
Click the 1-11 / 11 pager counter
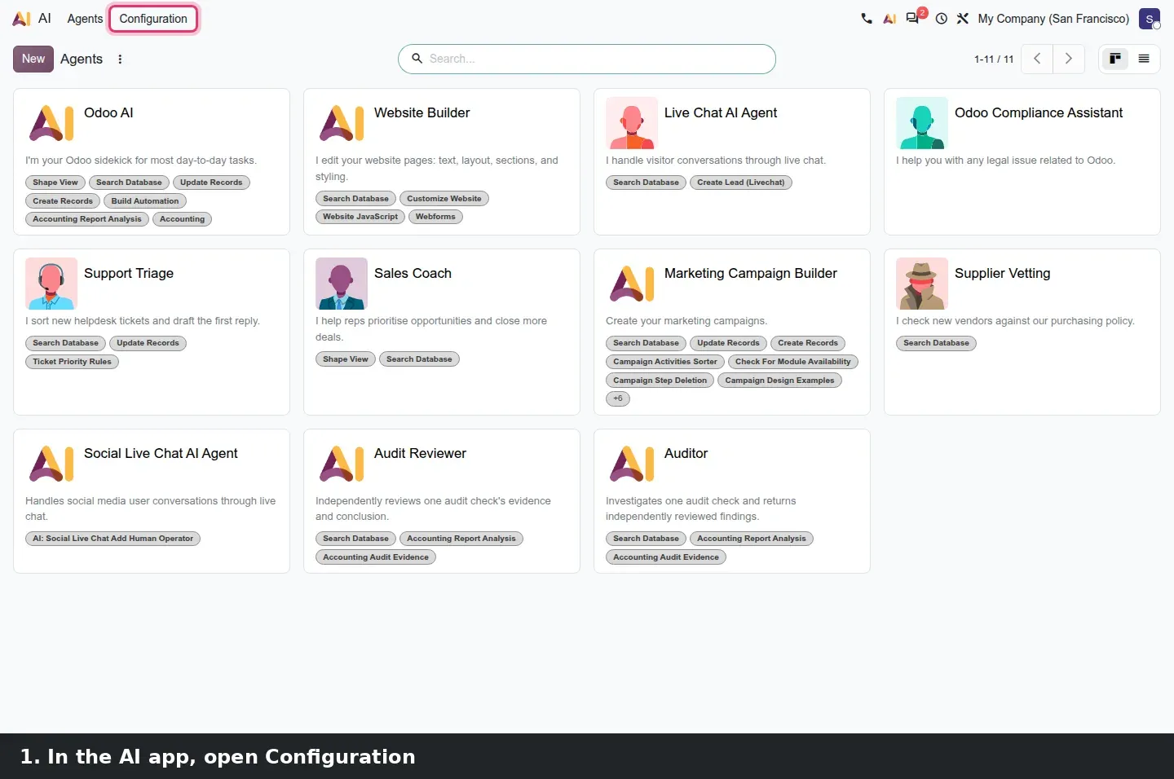coord(994,59)
